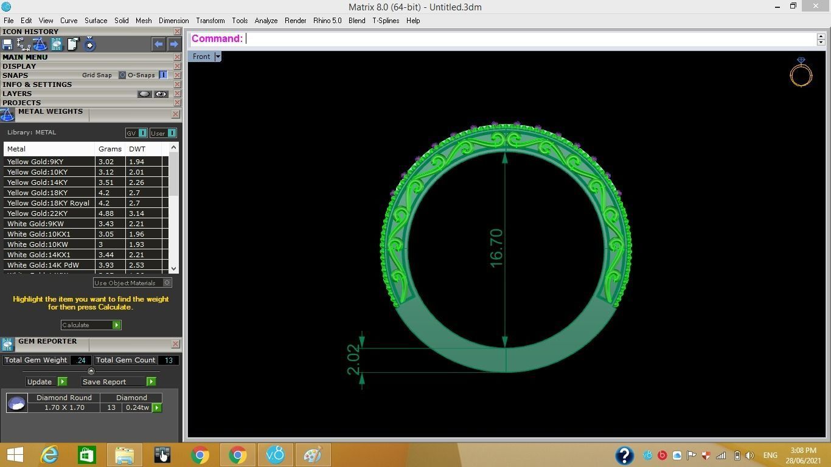Click the Update button in Gem Reporter
This screenshot has width=831, height=467.
pyautogui.click(x=46, y=382)
